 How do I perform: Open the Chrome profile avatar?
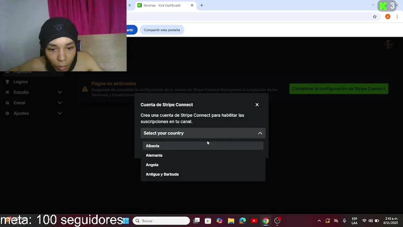click(x=388, y=17)
